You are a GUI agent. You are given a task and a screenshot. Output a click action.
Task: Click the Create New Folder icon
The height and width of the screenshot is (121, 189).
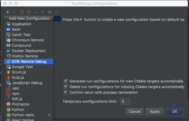(x=50, y=12)
